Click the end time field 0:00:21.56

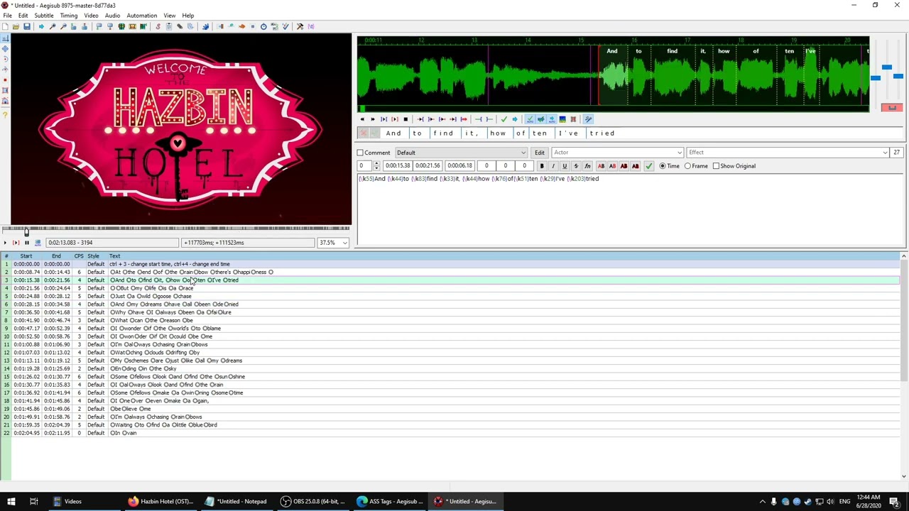428,166
